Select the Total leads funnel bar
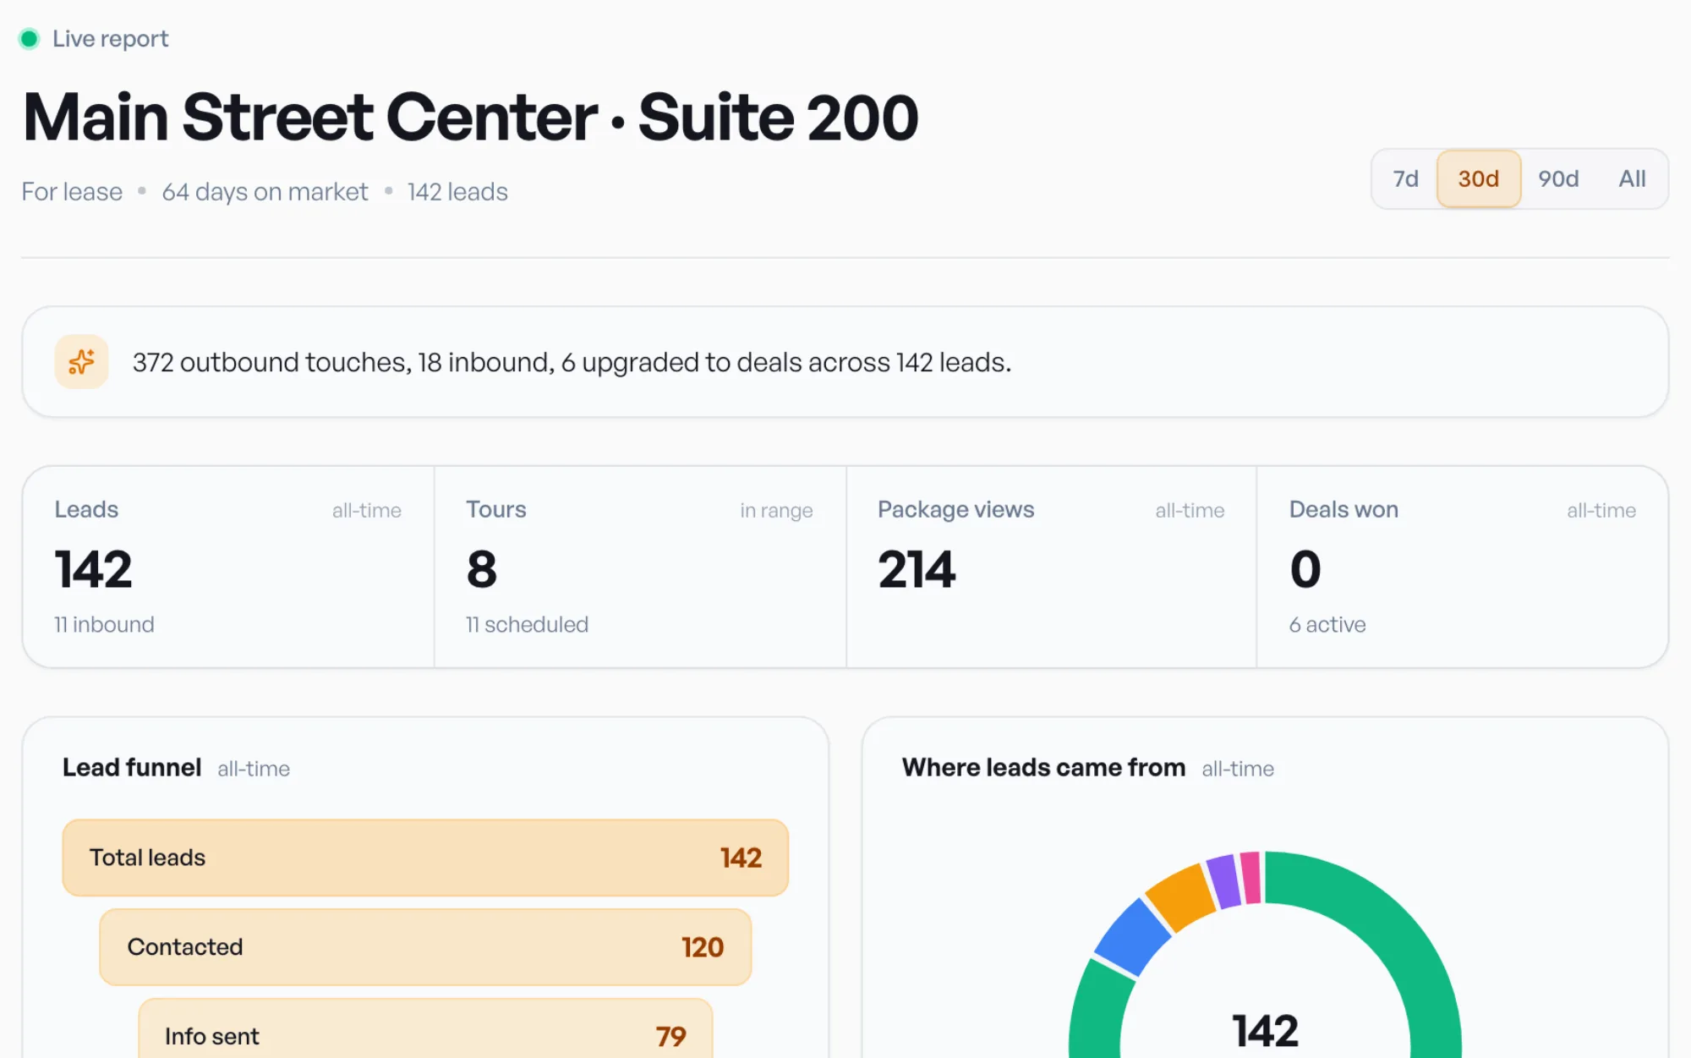 point(425,858)
